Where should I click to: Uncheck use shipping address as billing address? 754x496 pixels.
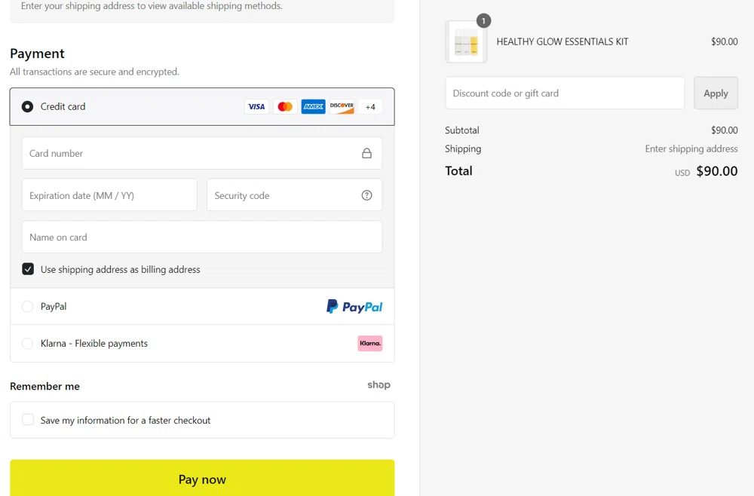tap(28, 268)
